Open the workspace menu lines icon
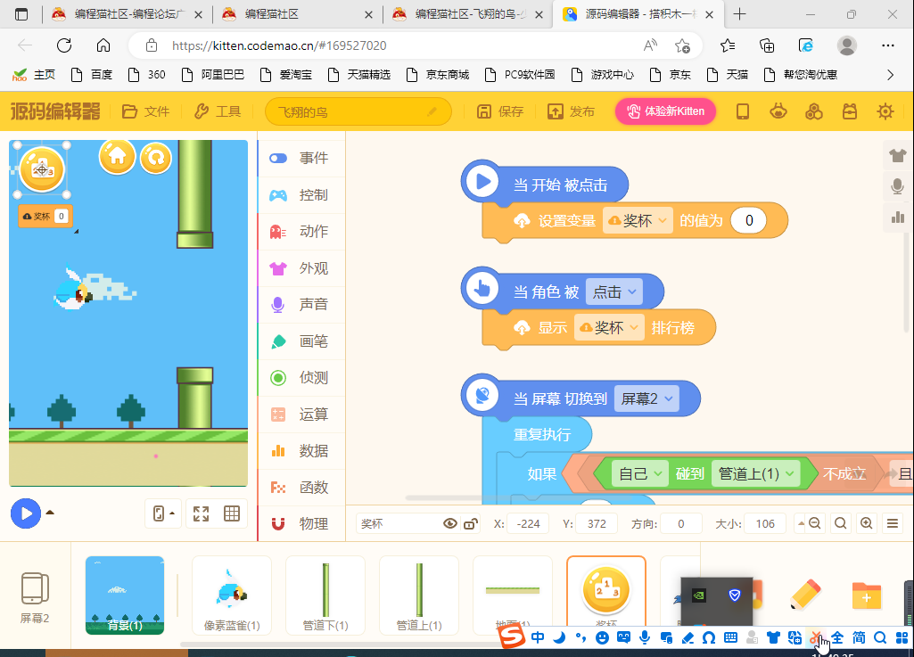Image resolution: width=914 pixels, height=657 pixels. coord(893,523)
